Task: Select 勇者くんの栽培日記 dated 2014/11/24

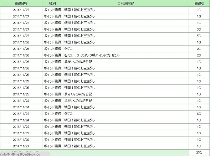Action: [x=78, y=101]
